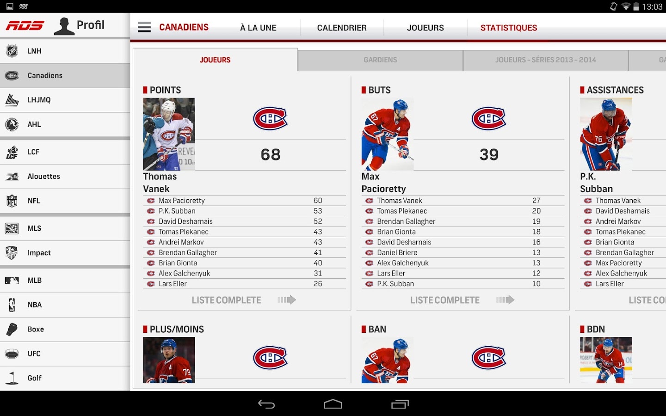Expand the complete list arrow under BUTS
This screenshot has height=416, width=666.
pyautogui.click(x=505, y=300)
